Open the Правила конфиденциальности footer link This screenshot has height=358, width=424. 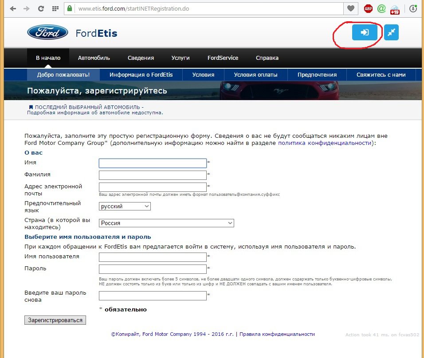tap(277, 334)
